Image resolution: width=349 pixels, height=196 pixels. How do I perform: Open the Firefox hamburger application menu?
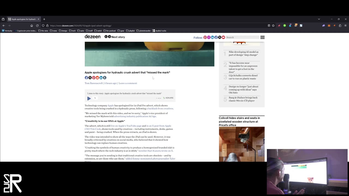pos(345,26)
